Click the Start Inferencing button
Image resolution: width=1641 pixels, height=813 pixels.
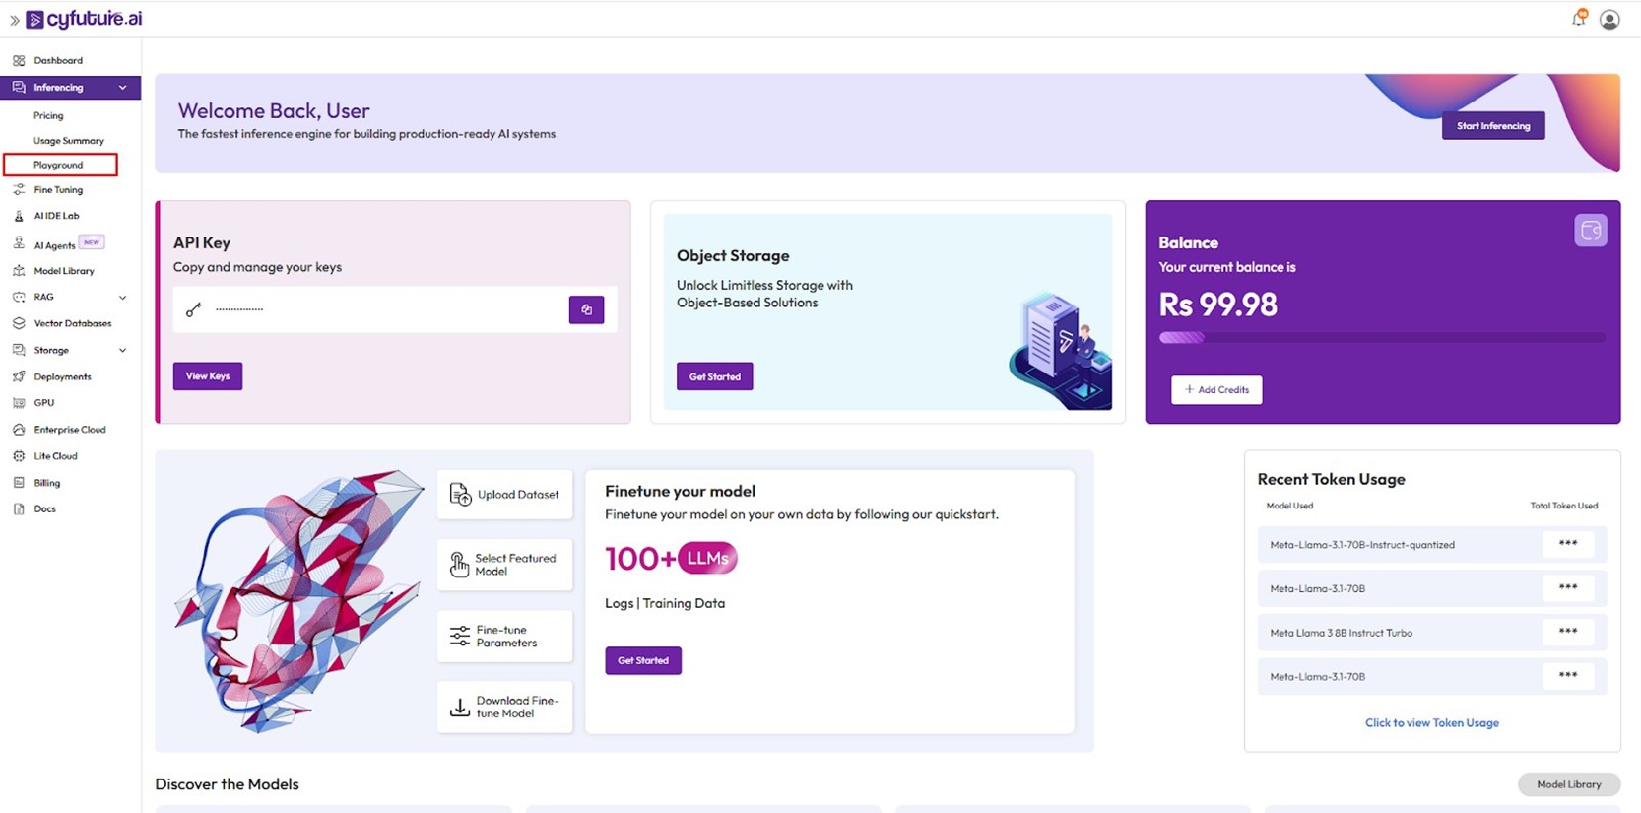pyautogui.click(x=1492, y=126)
